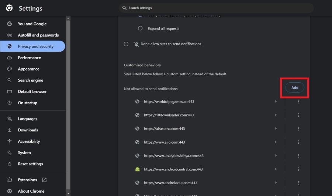Image resolution: width=332 pixels, height=196 pixels.
Task: Expand the airastana.com site details arrow
Action: pos(276,128)
